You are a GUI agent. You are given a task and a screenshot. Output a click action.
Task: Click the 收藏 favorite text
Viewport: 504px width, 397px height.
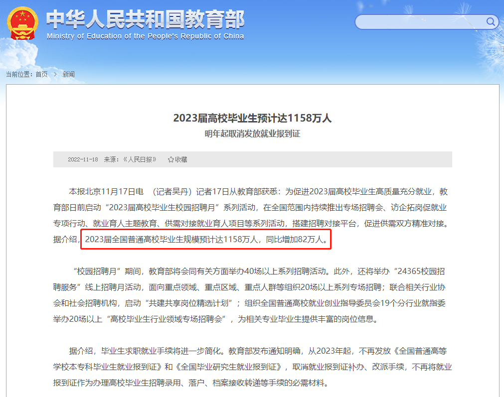click(181, 159)
